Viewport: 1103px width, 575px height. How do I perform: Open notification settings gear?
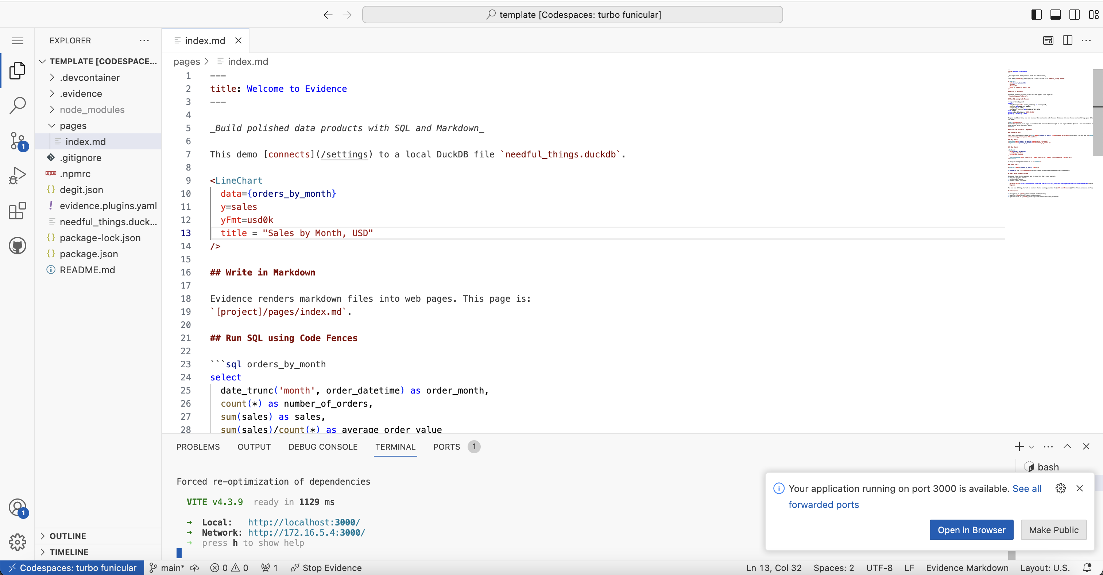pyautogui.click(x=1061, y=489)
